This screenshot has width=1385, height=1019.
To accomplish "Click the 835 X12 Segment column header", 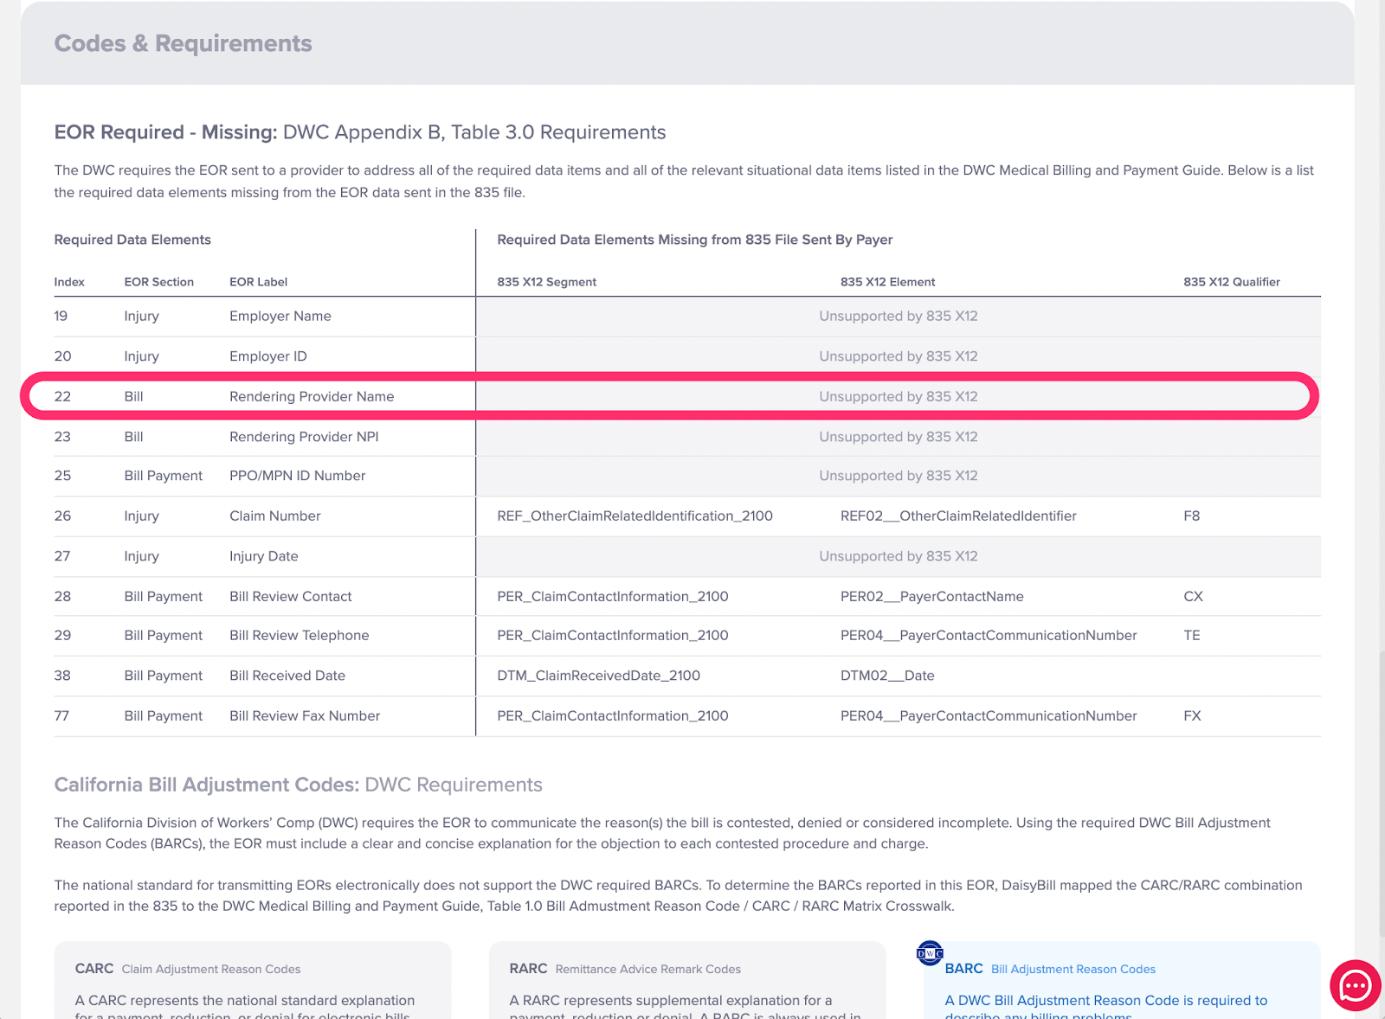I will (x=546, y=282).
